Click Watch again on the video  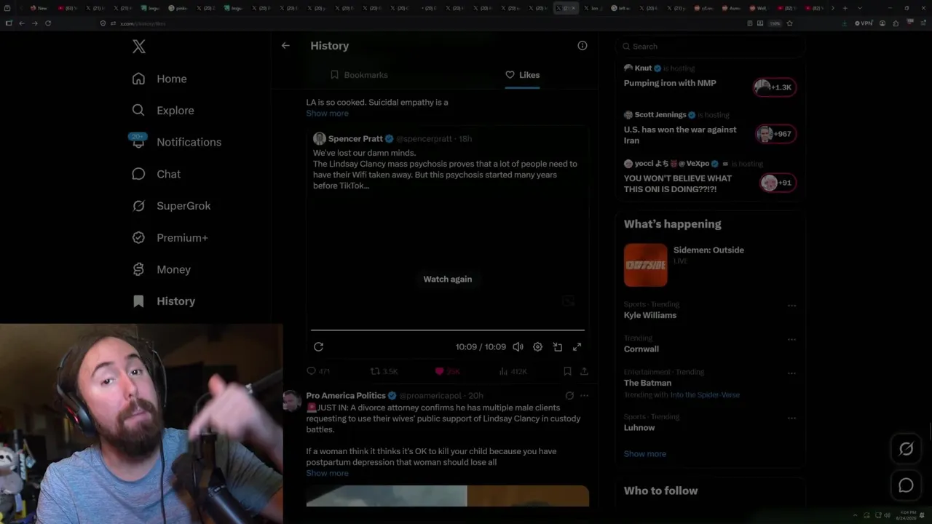448,279
